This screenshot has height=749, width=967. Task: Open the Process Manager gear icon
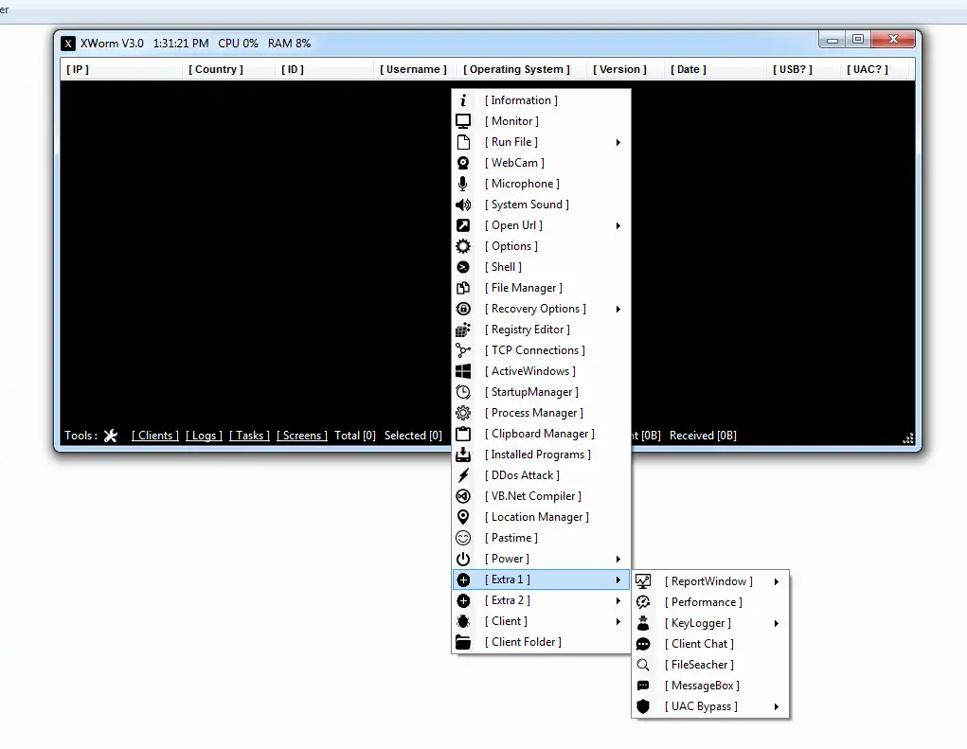coord(462,412)
